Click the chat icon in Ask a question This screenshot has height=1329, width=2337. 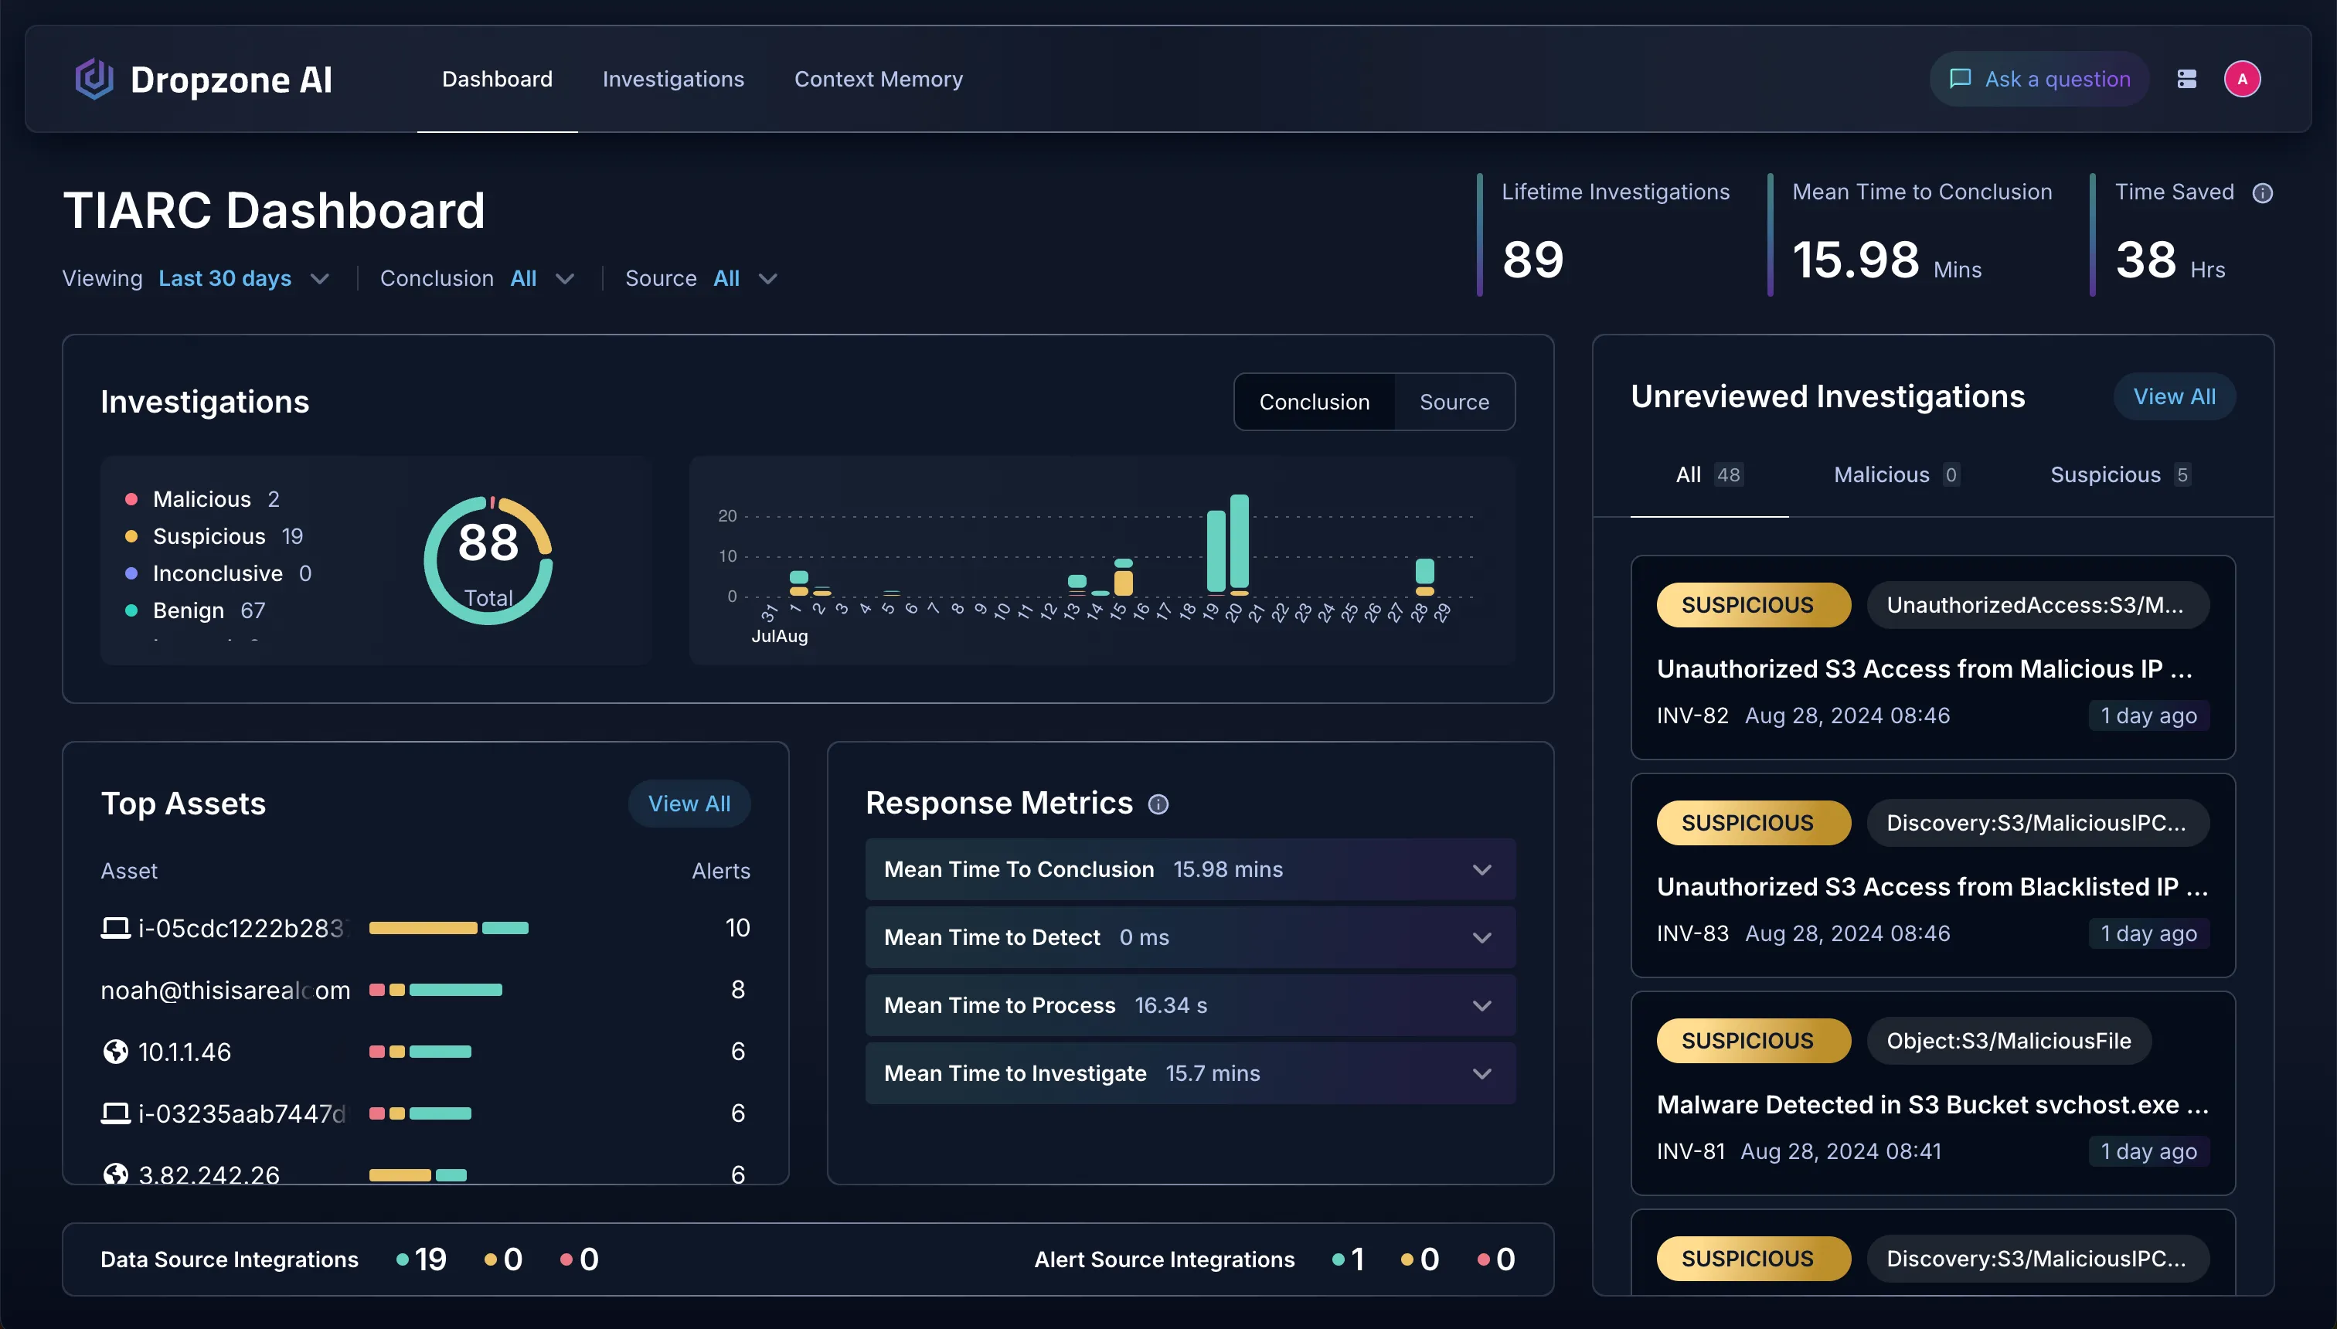tap(1959, 80)
